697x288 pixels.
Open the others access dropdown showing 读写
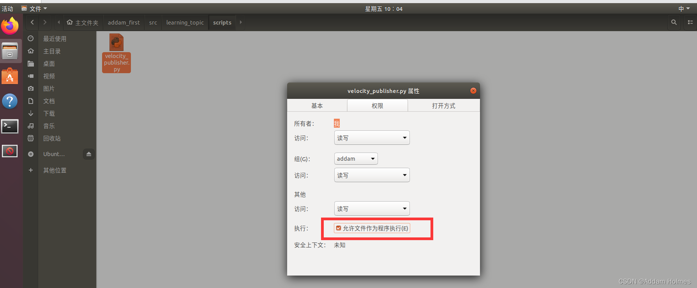[372, 209]
